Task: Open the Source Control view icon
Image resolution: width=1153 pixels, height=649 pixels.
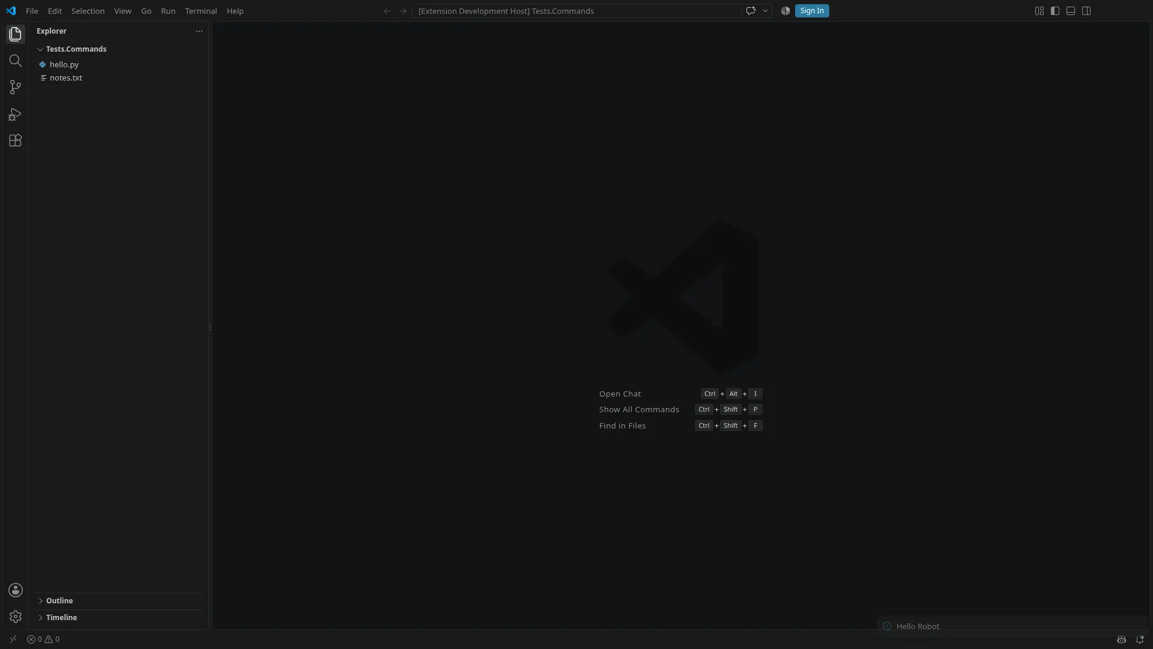Action: point(15,87)
